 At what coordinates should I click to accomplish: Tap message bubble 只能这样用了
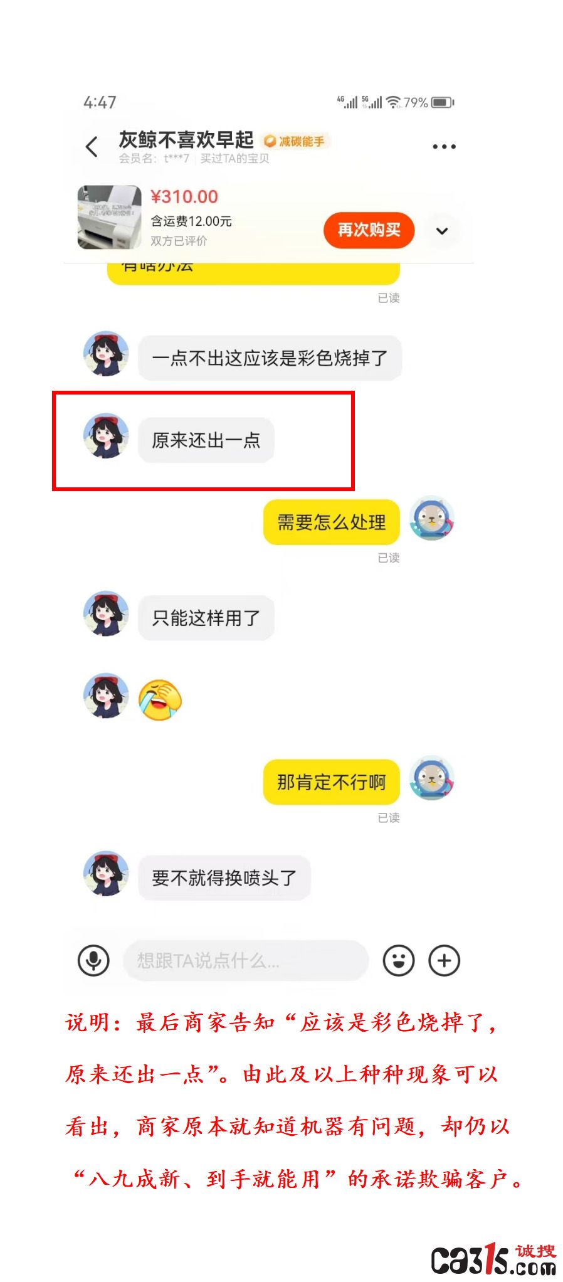(x=206, y=618)
